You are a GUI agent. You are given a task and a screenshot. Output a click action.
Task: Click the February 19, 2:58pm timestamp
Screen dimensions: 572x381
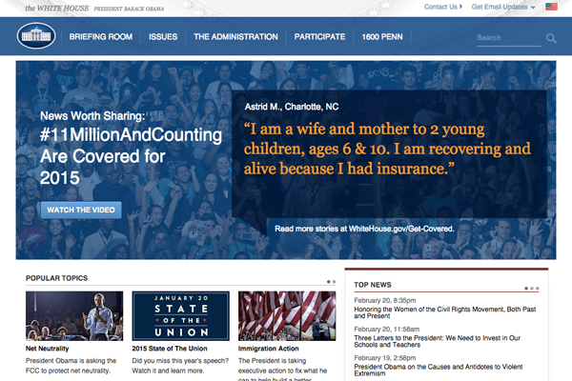385,358
